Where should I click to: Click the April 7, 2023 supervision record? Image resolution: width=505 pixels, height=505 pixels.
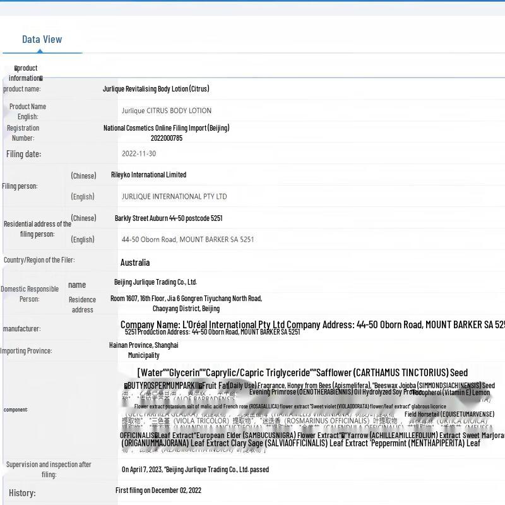pos(195,470)
